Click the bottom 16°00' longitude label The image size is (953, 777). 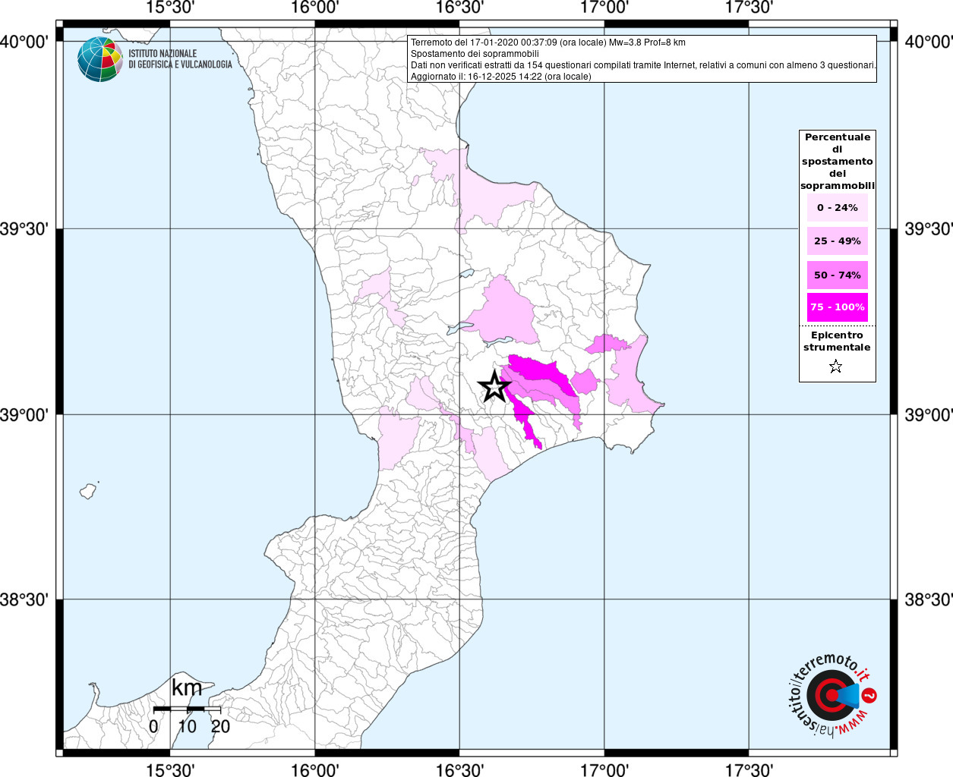315,770
